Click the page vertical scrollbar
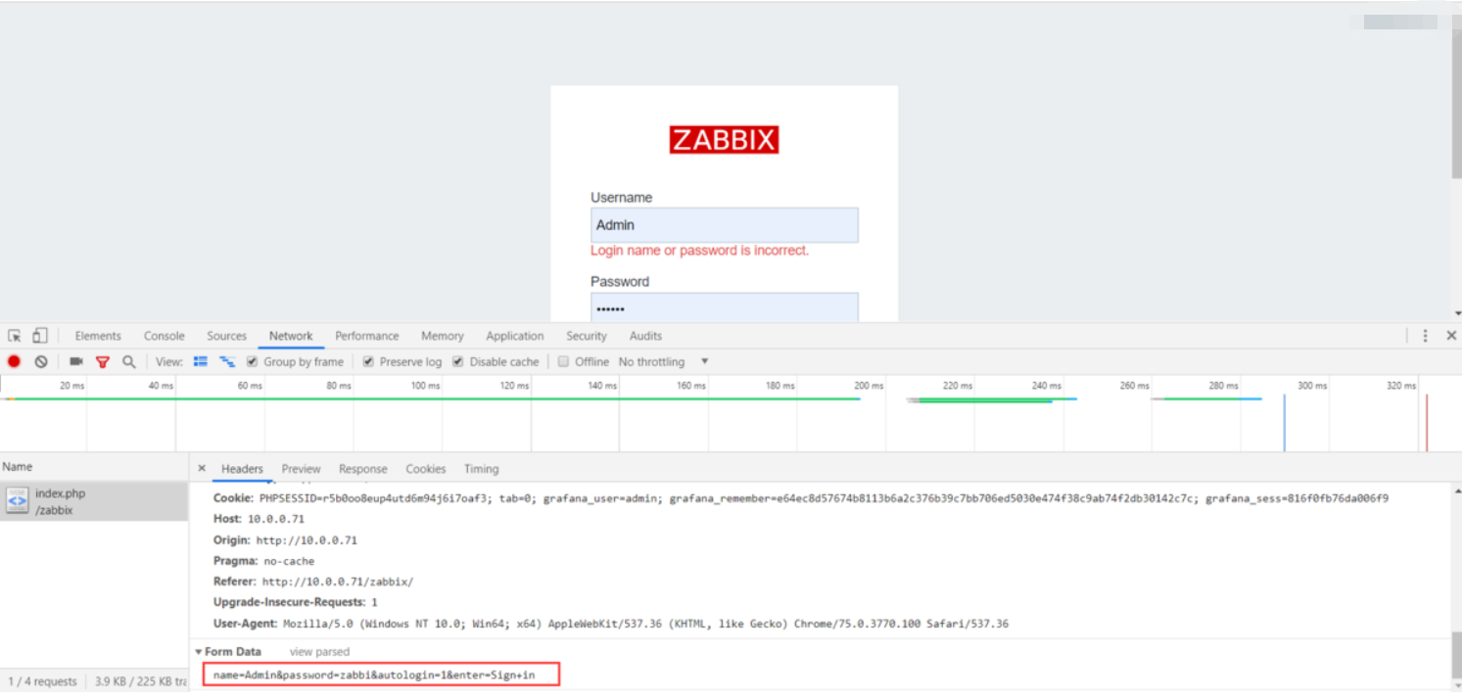Screen dimensions: 1462x699 (1457, 103)
